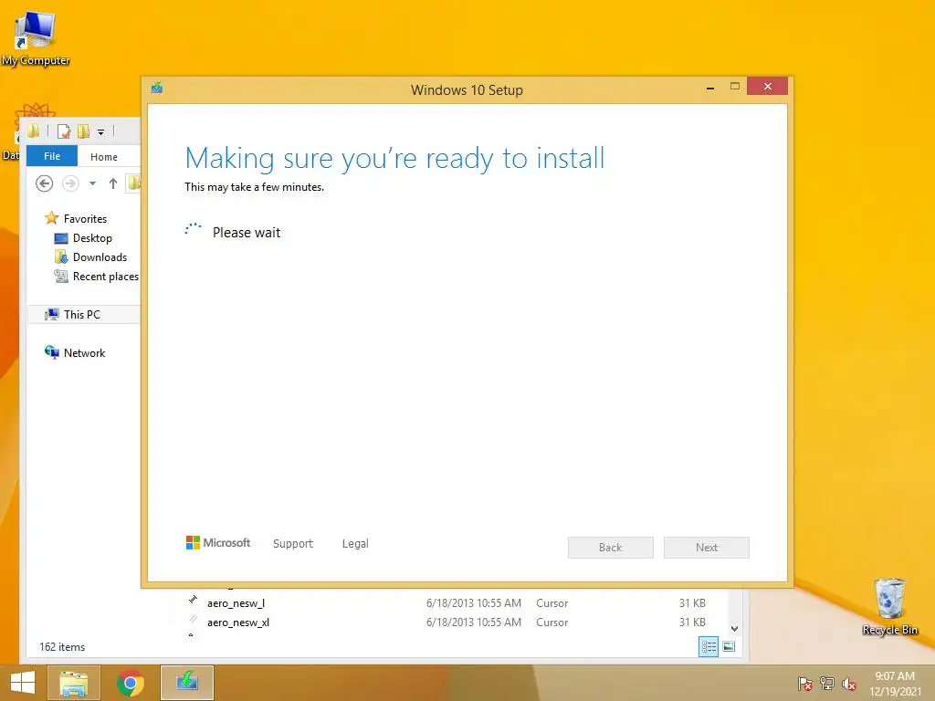935x701 pixels.
Task: Switch Explorer to large icons view
Action: (x=729, y=647)
